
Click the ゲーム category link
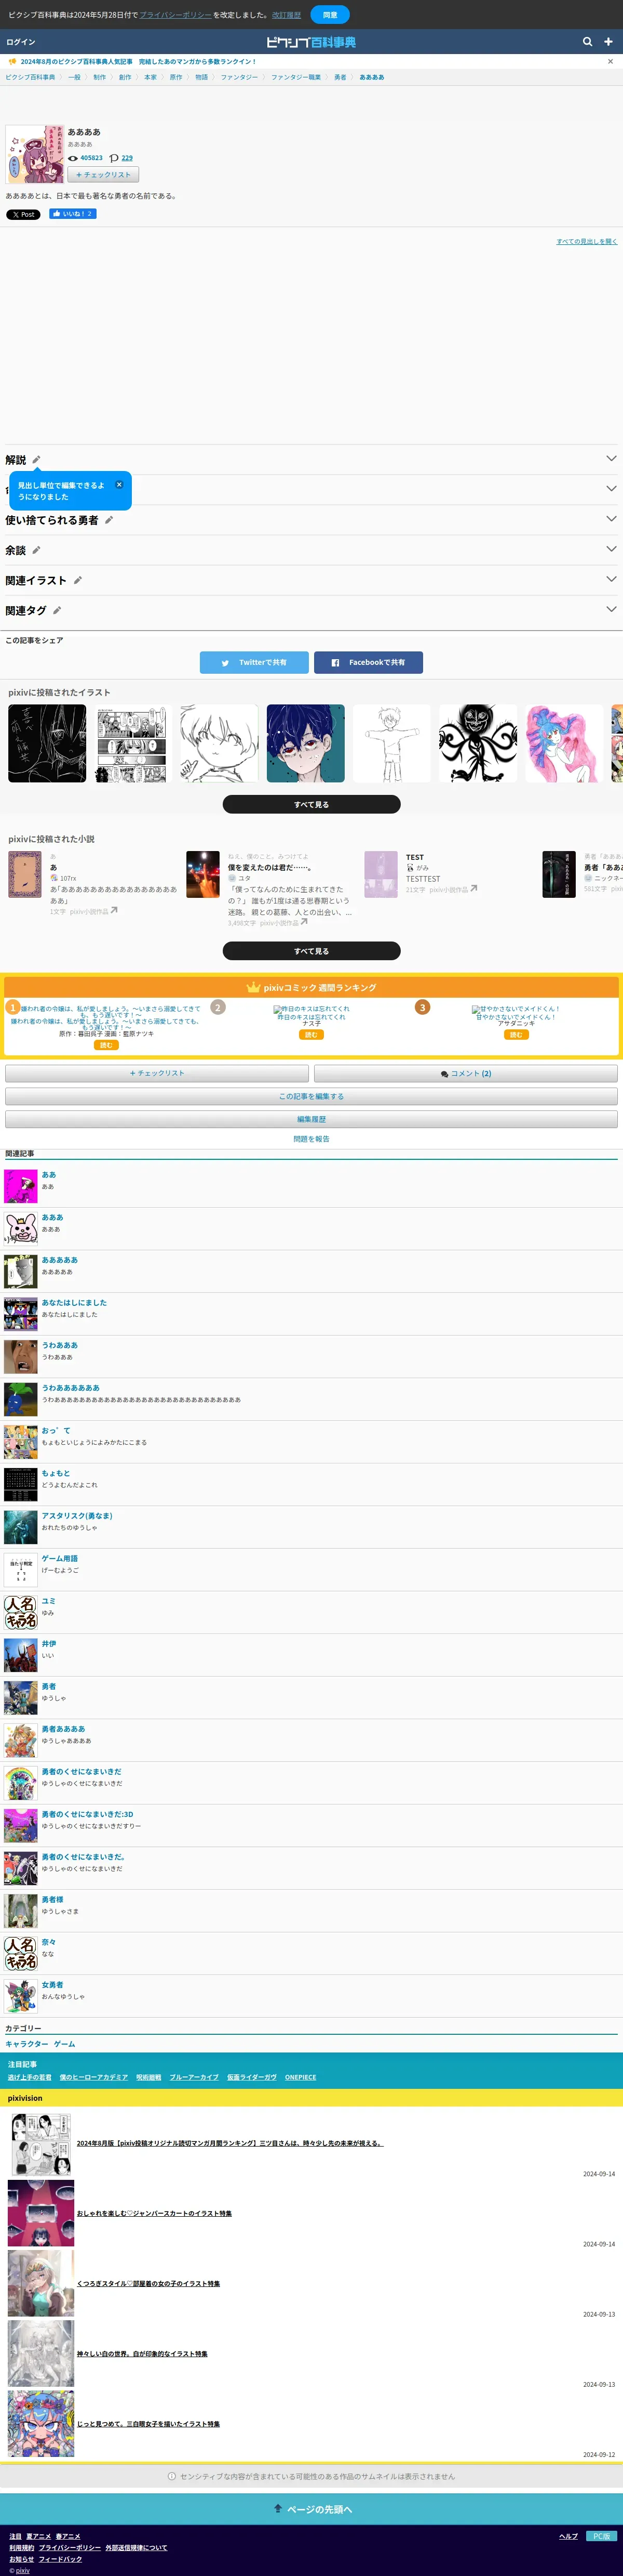[64, 2044]
